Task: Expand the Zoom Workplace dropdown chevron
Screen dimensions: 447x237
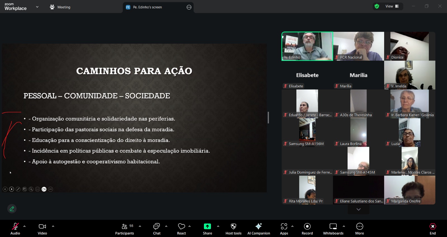Action: [x=37, y=7]
